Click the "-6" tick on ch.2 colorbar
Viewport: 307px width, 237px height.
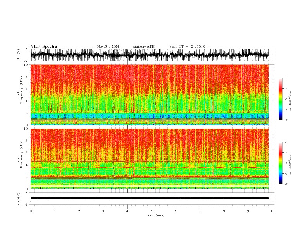(x=286, y=173)
